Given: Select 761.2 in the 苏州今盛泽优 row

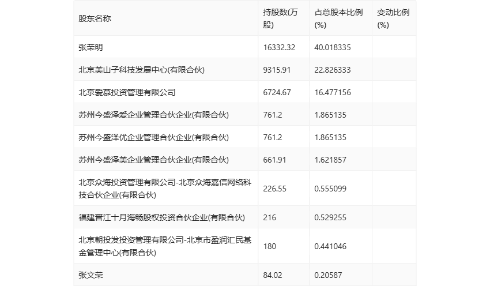Looking at the screenshot, I should (273, 137).
